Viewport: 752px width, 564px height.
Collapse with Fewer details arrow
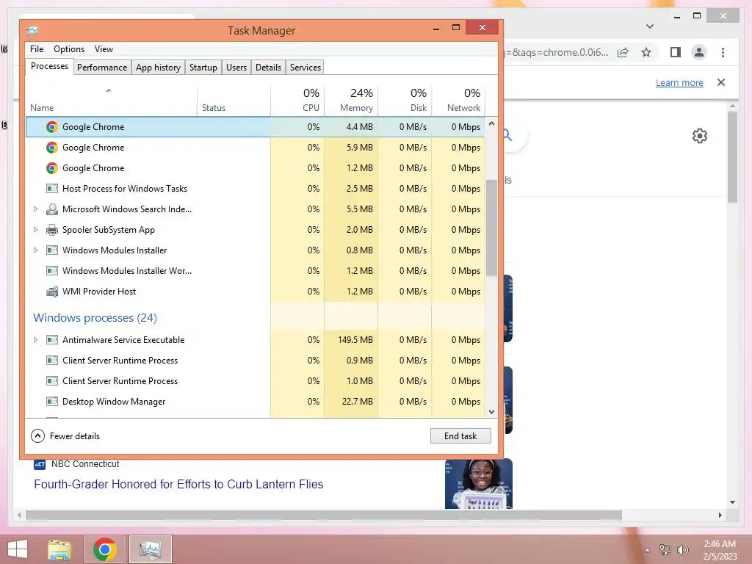coord(37,436)
